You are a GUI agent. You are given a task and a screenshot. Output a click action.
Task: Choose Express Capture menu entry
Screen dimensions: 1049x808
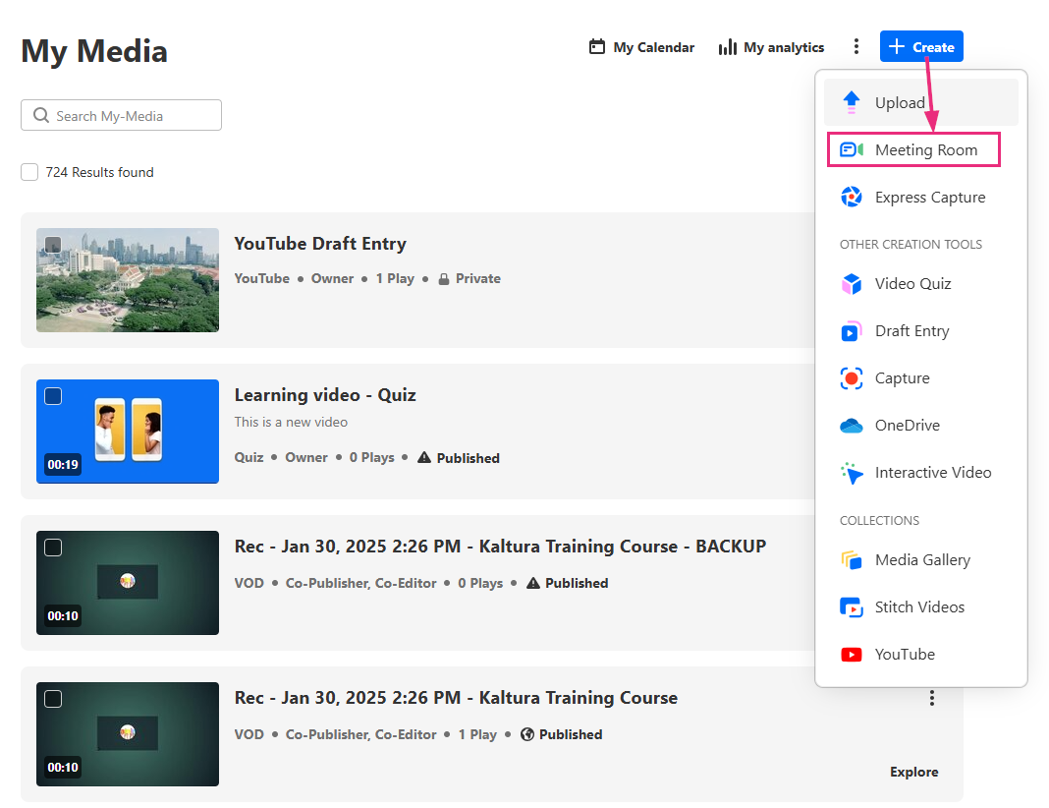pos(920,197)
